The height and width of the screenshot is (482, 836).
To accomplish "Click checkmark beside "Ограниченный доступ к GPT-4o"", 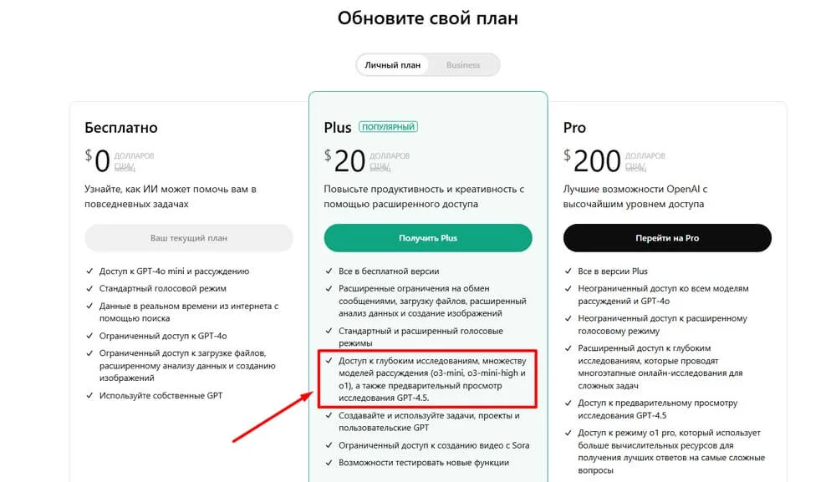I will coord(89,336).
